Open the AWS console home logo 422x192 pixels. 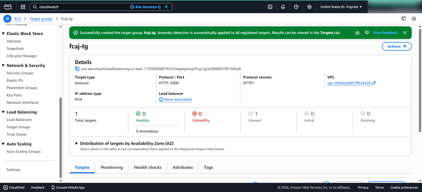coord(8,7)
